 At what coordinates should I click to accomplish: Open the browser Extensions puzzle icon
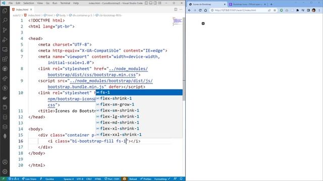[x=297, y=10]
